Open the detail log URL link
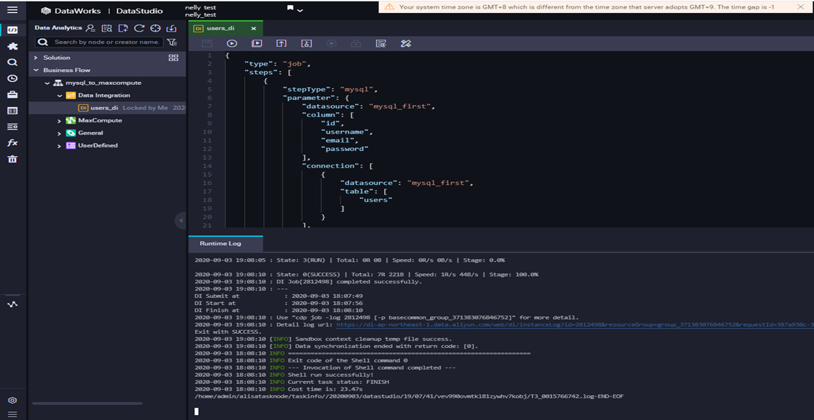The image size is (814, 420). (575, 324)
